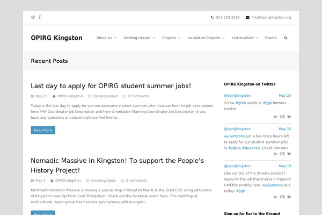Expand the Projects dropdown menu

171,38
